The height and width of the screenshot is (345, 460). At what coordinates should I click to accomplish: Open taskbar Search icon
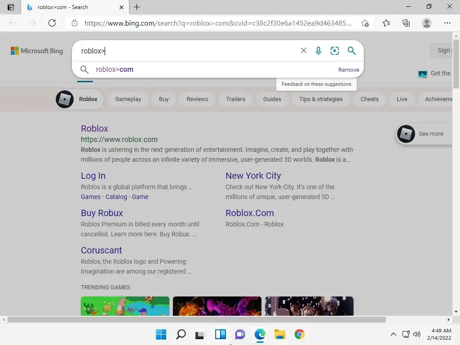click(x=181, y=334)
